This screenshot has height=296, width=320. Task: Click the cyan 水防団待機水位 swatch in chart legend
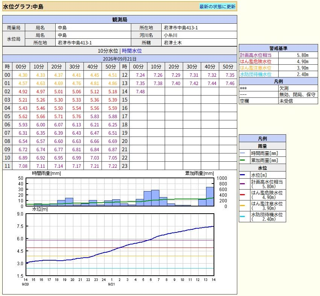[242, 216]
